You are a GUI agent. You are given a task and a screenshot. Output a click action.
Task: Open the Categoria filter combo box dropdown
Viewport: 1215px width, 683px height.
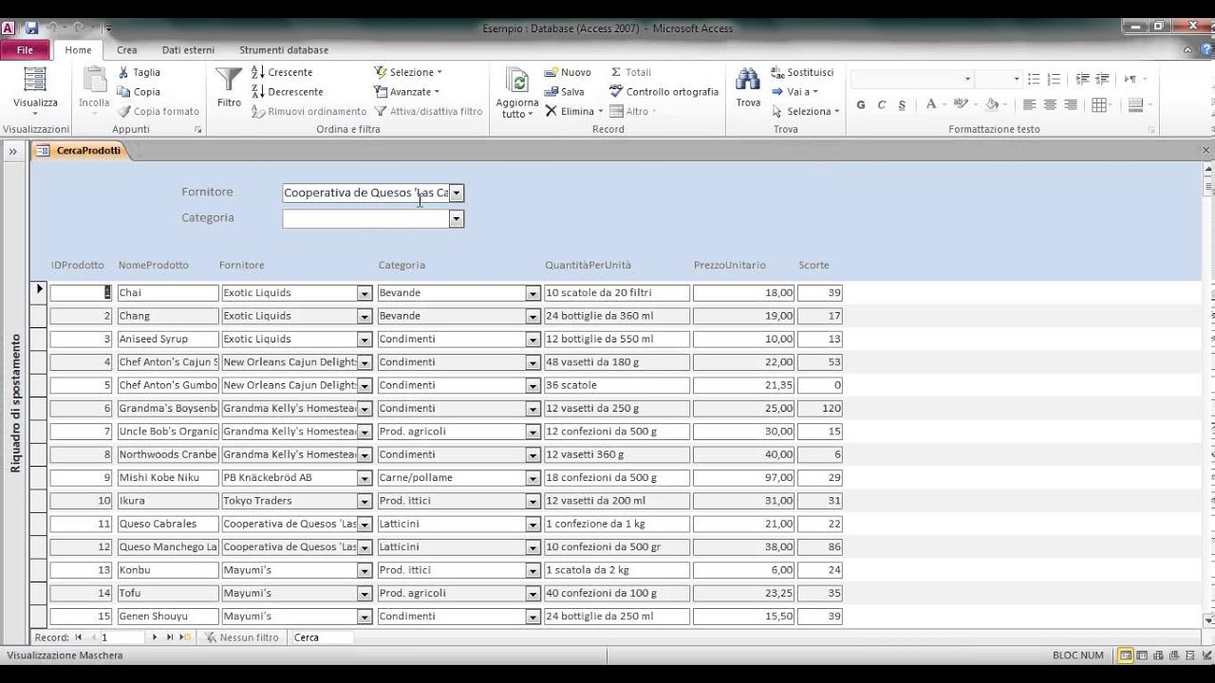tap(457, 219)
